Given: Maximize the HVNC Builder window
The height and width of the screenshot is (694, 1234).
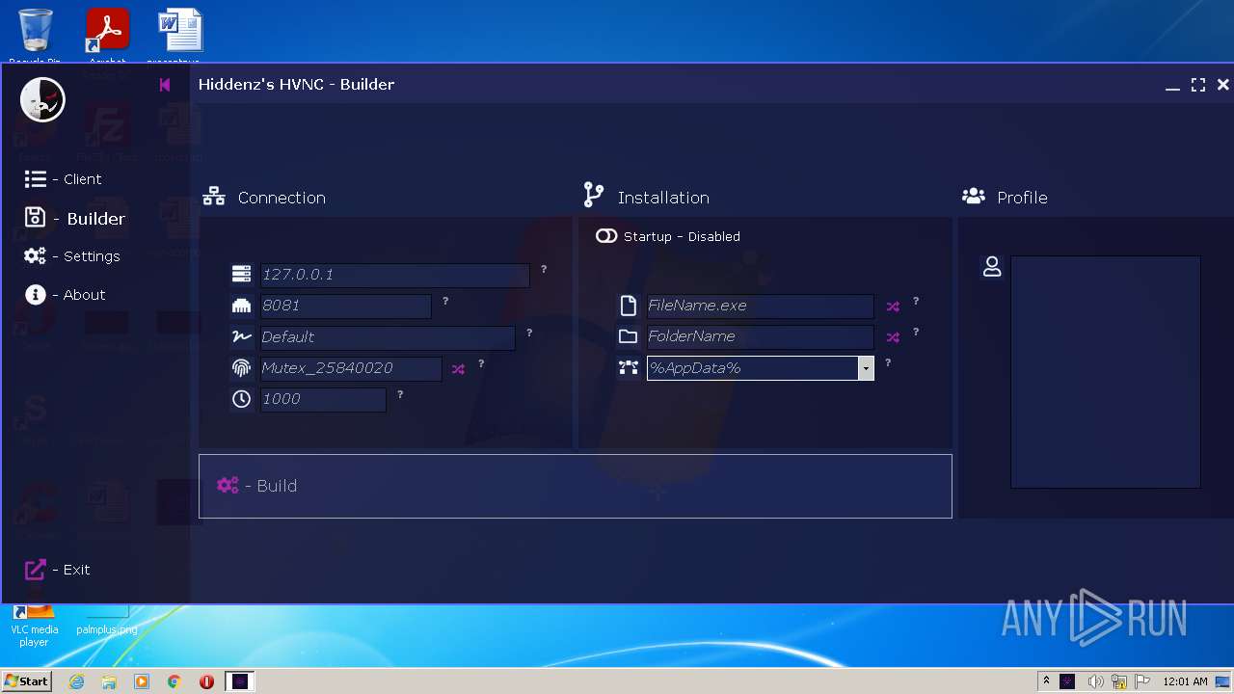Looking at the screenshot, I should coord(1198,85).
